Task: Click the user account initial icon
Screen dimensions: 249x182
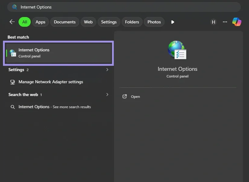Action: point(213,22)
